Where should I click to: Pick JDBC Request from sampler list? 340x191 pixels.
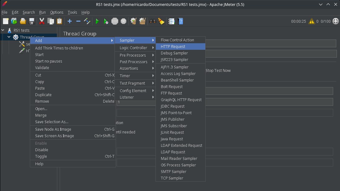click(x=180, y=106)
